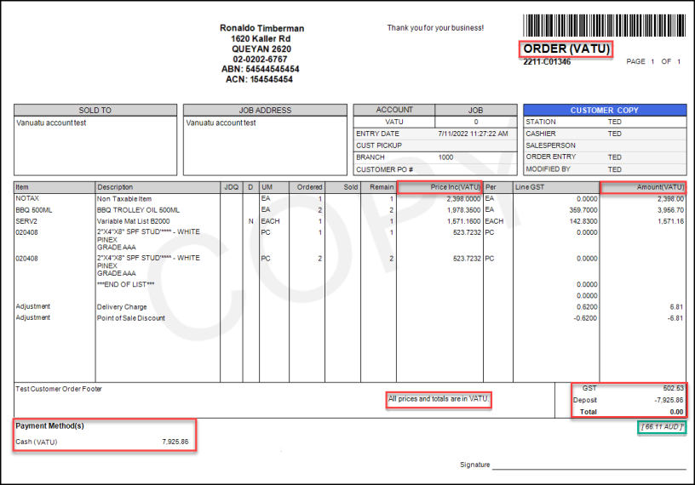Select the ORDER (VATU) heading
Screen dimensions: 695x485
click(x=566, y=48)
